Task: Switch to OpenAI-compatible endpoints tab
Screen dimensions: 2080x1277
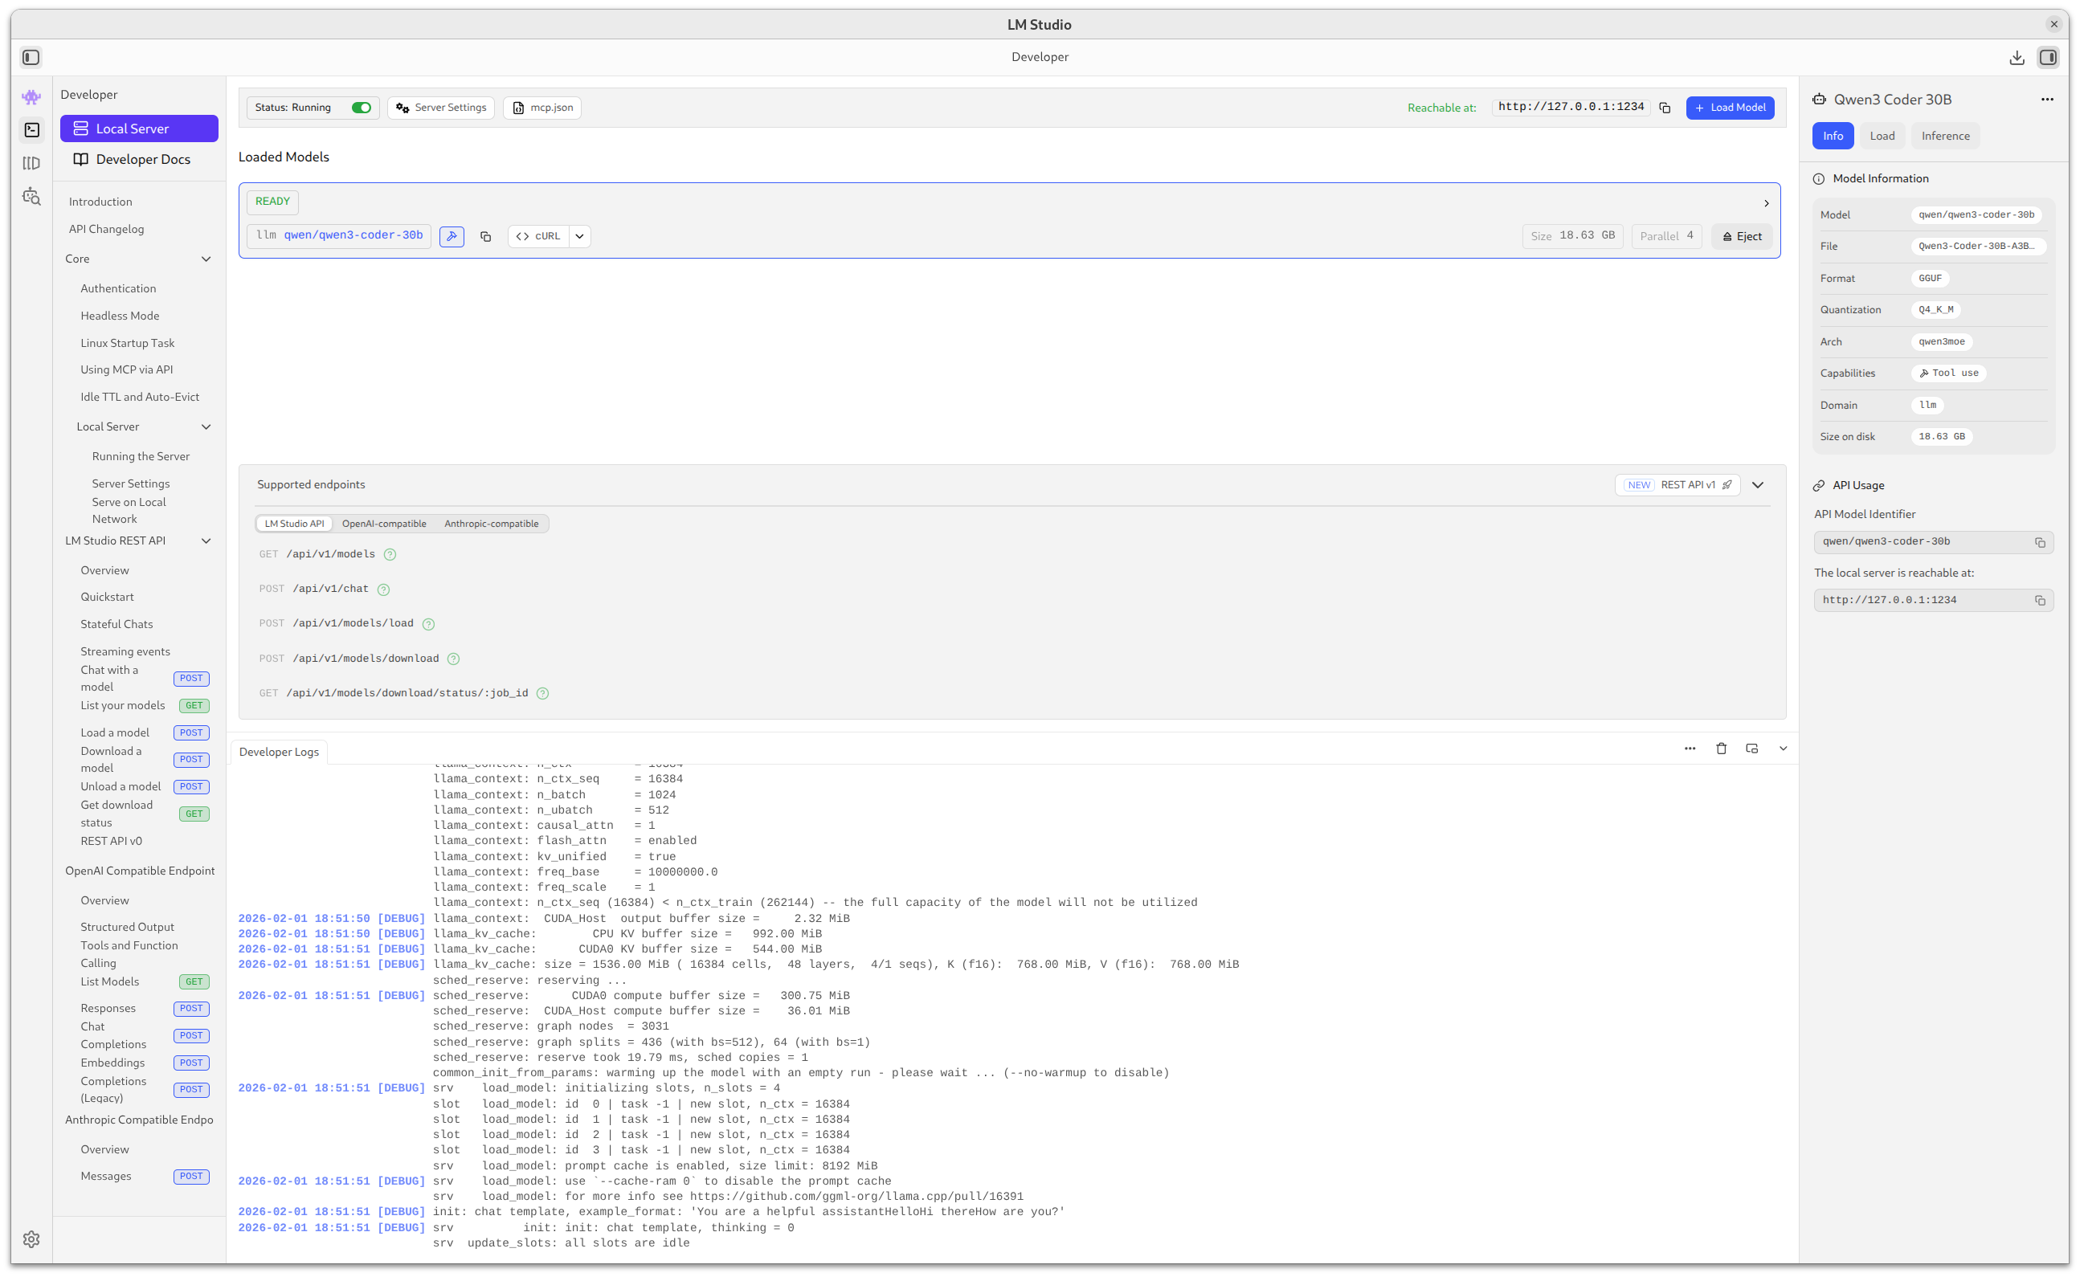Action: point(383,524)
